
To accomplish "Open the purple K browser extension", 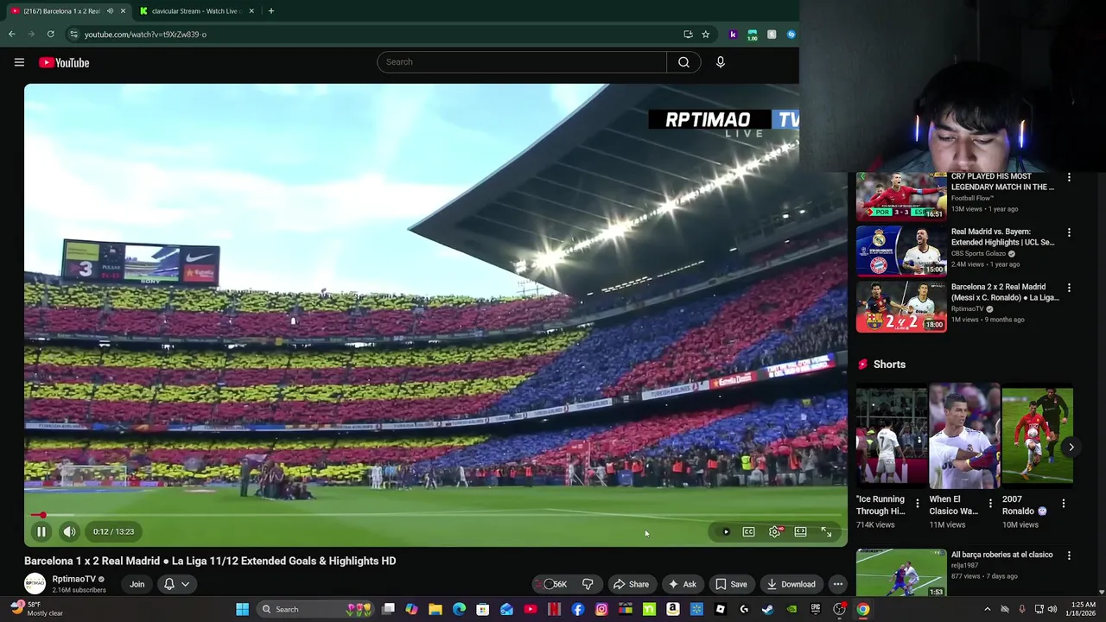I will click(x=733, y=35).
